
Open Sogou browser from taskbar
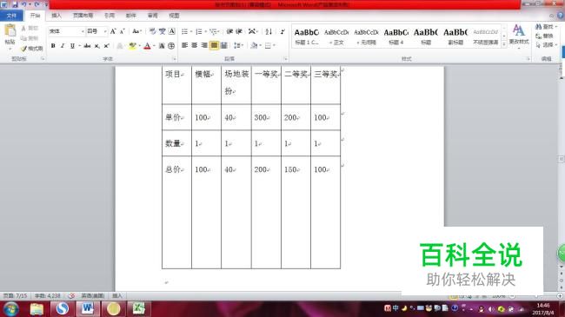coord(62,308)
